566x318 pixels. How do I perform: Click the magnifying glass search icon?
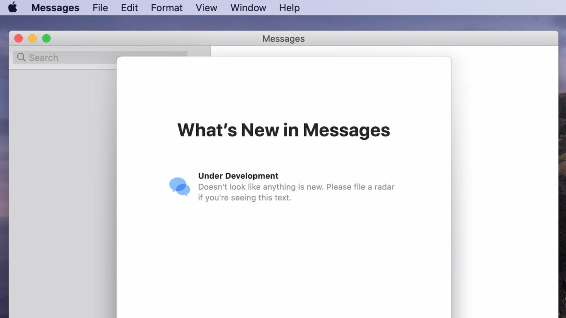coord(21,57)
